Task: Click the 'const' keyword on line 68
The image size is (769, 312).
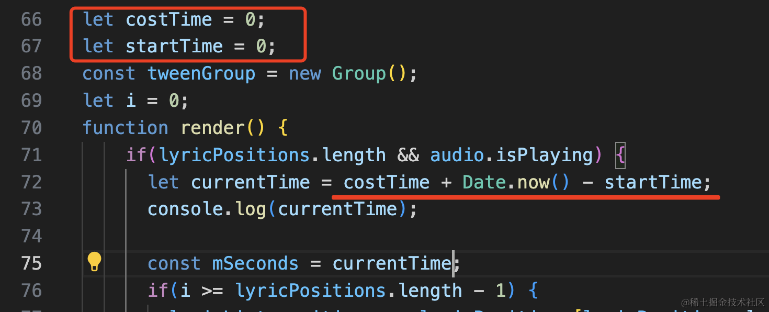Action: tap(109, 74)
